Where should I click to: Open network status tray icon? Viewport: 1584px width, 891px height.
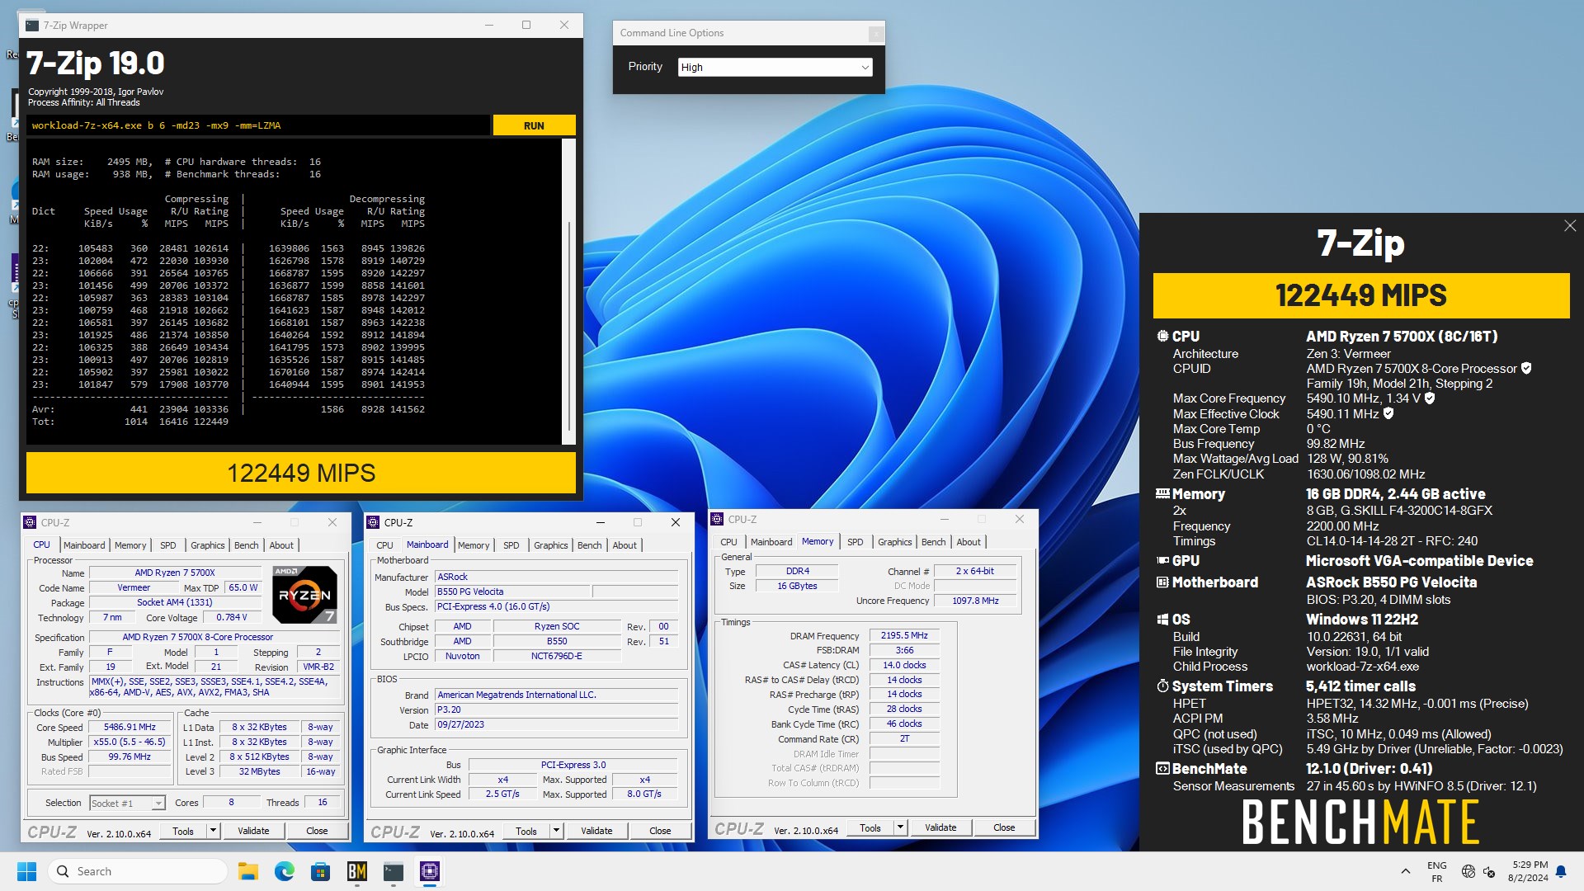click(x=1468, y=871)
